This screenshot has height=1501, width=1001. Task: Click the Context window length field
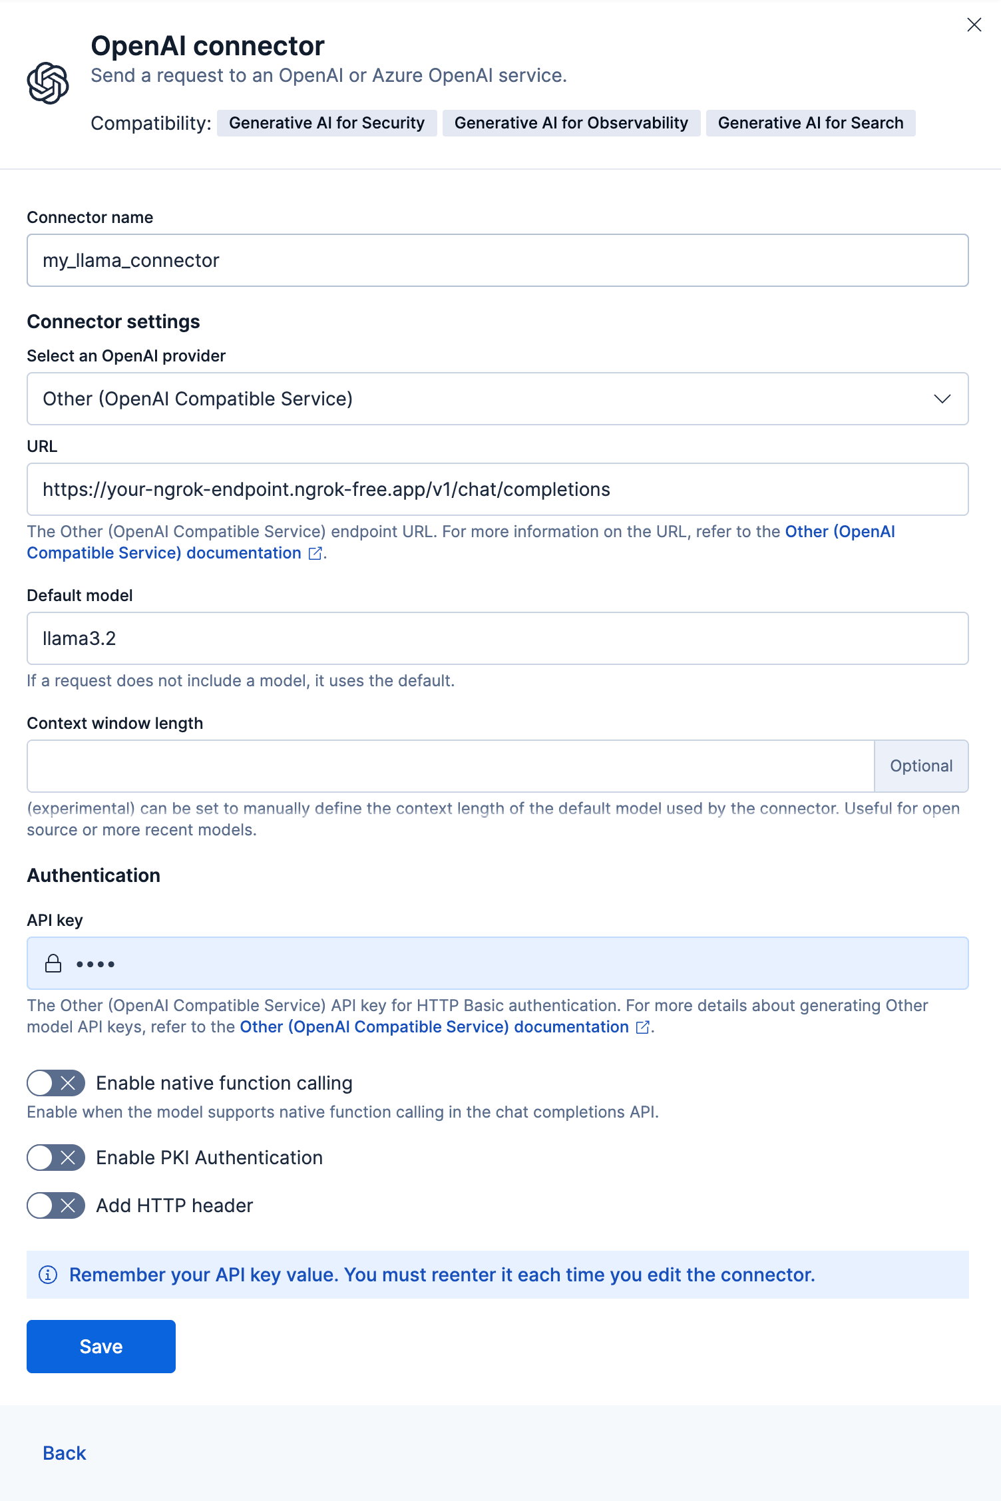pyautogui.click(x=450, y=766)
